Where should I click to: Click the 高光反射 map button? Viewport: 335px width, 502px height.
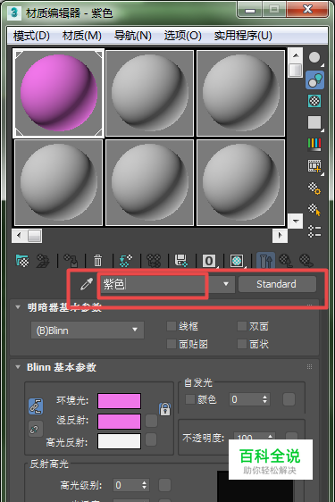pos(151,439)
